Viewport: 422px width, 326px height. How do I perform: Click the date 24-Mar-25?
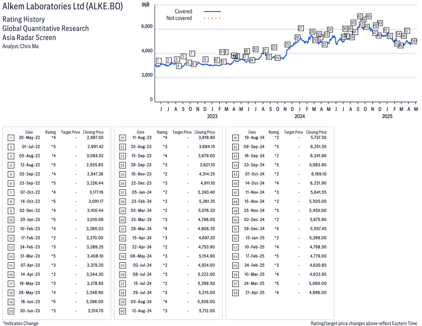(x=254, y=284)
